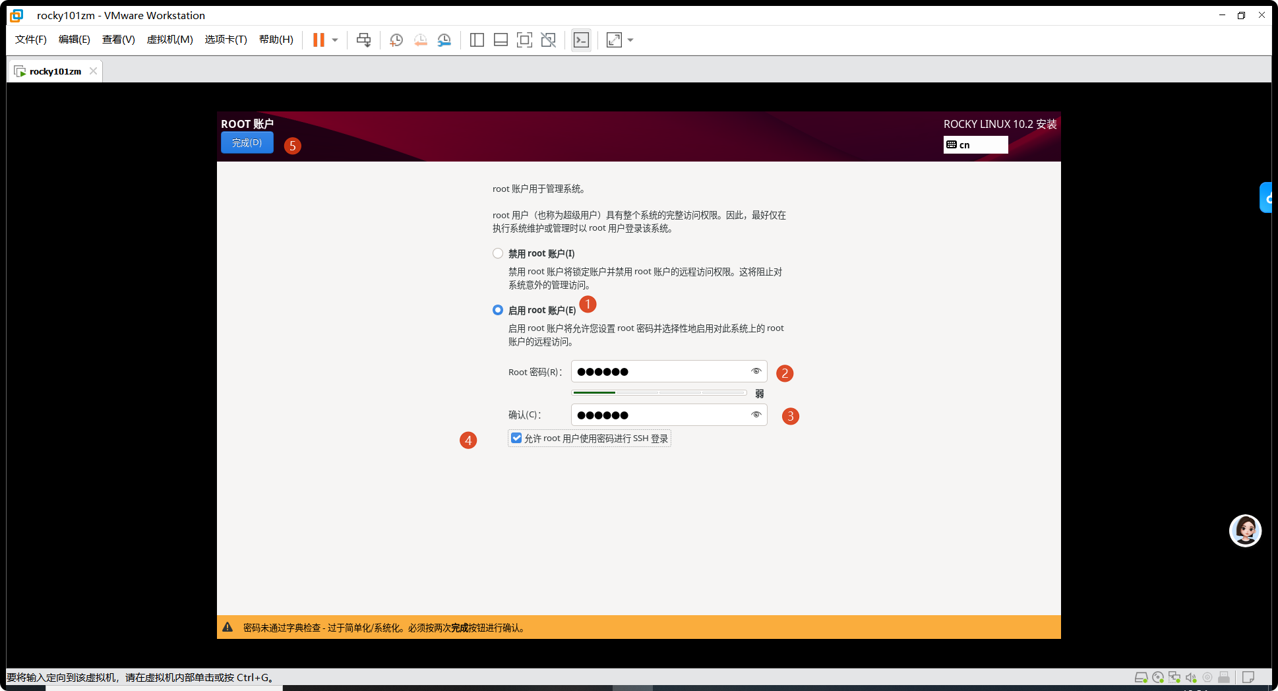Select the 启用 root 账户(E) radio button

pos(498,310)
